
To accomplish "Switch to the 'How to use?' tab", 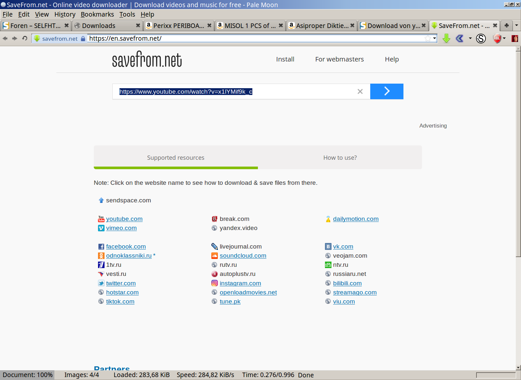I will tap(340, 157).
